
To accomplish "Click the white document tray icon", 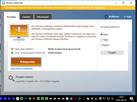I will tap(67, 99).
